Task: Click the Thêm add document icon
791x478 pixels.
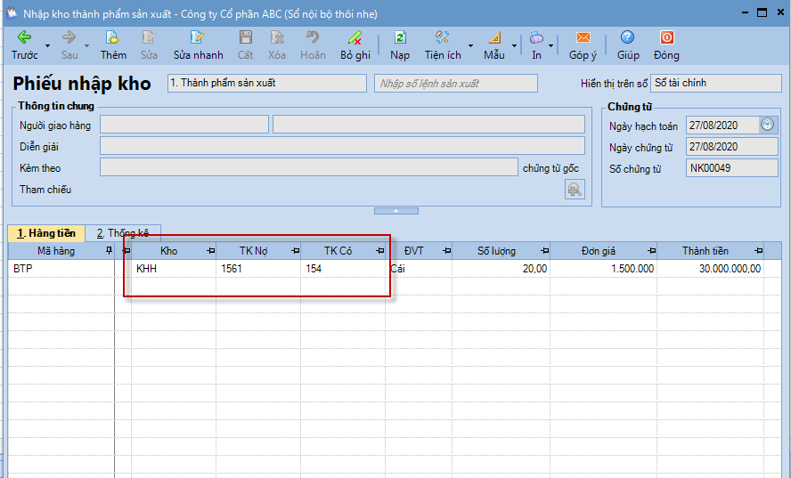Action: (x=112, y=37)
